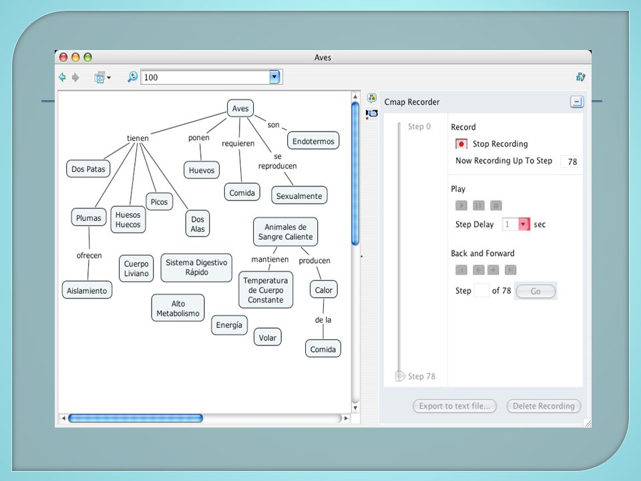Click the green zoom window button
641x481 pixels.
coord(87,57)
